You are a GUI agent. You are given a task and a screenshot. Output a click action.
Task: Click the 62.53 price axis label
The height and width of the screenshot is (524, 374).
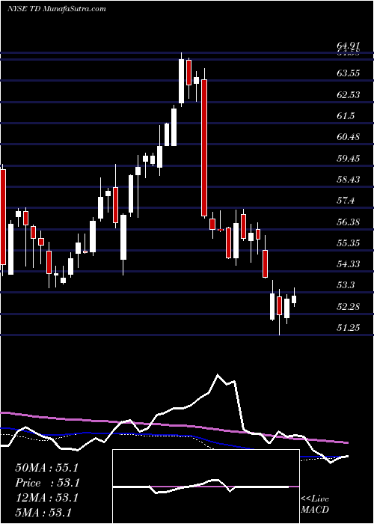(349, 95)
